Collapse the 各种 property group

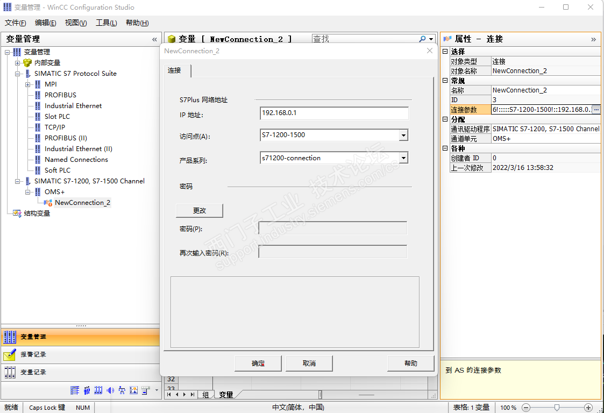(445, 148)
